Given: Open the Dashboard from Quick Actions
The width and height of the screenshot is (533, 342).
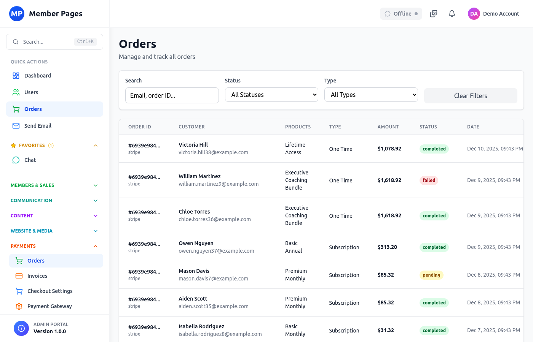Looking at the screenshot, I should [x=37, y=76].
